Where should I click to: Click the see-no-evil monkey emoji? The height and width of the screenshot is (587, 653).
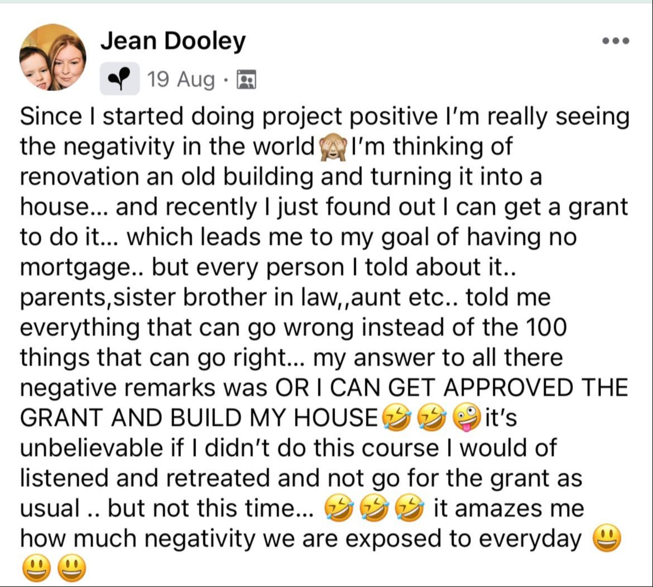333,147
